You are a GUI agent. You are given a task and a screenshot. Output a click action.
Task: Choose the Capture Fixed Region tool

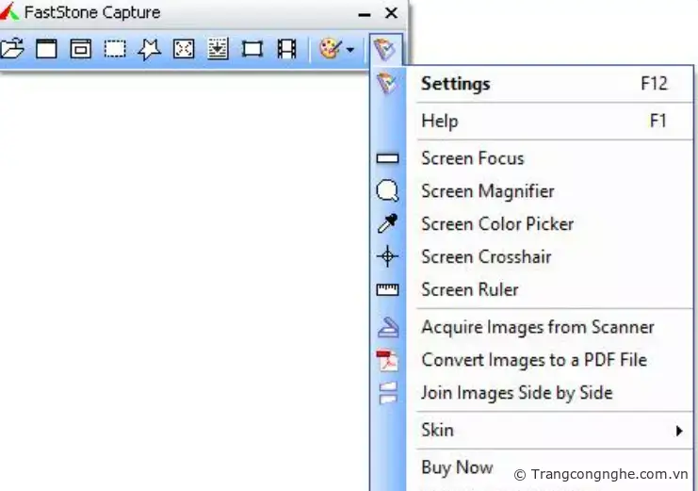(252, 48)
